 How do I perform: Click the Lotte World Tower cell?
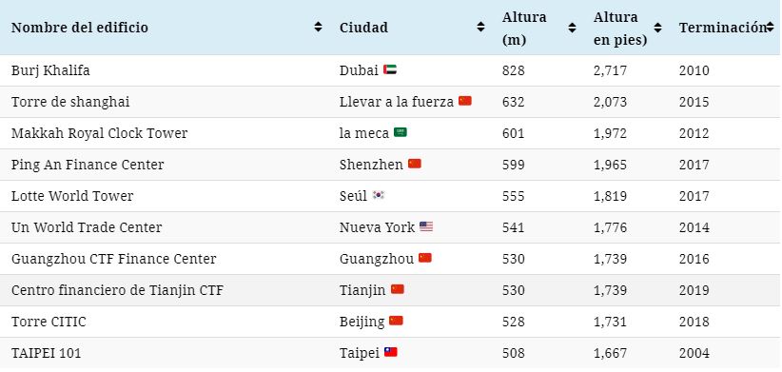tap(72, 197)
